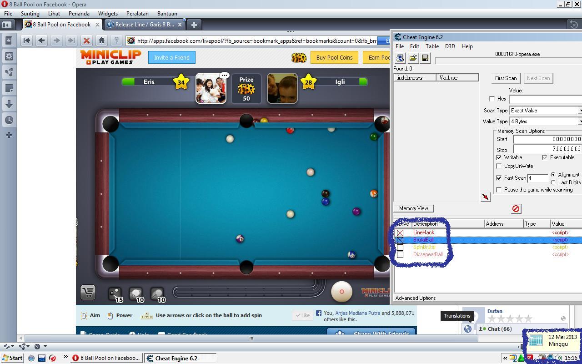This screenshot has width=582, height=364.
Task: Click the Fast Forward navigation button
Action: pos(71,40)
